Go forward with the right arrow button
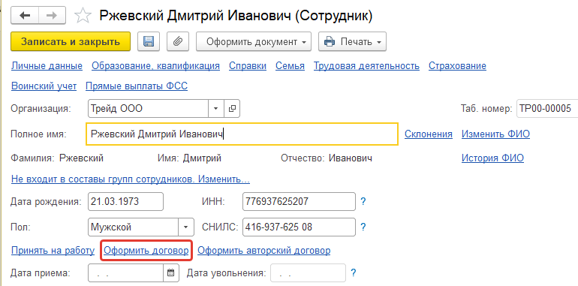This screenshot has height=286, width=578. (x=52, y=16)
